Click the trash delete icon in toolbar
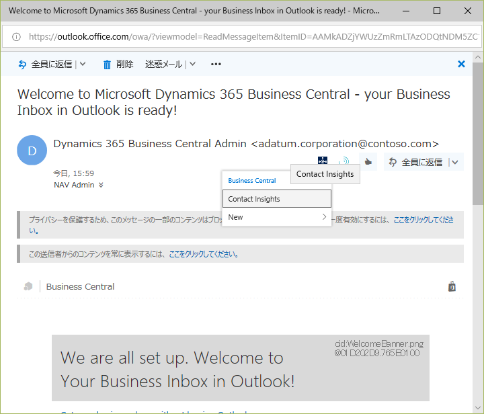The image size is (484, 414). click(x=107, y=65)
